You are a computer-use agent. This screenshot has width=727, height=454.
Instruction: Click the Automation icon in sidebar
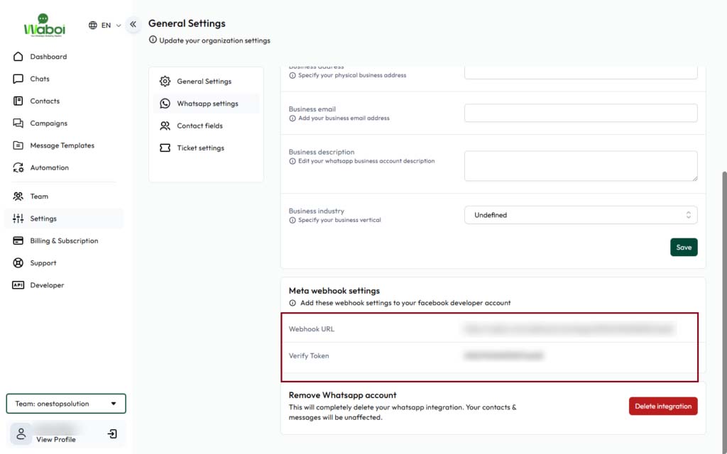[18, 168]
